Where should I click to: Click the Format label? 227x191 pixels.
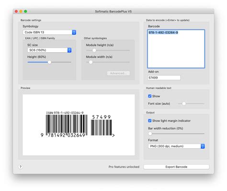153,140
